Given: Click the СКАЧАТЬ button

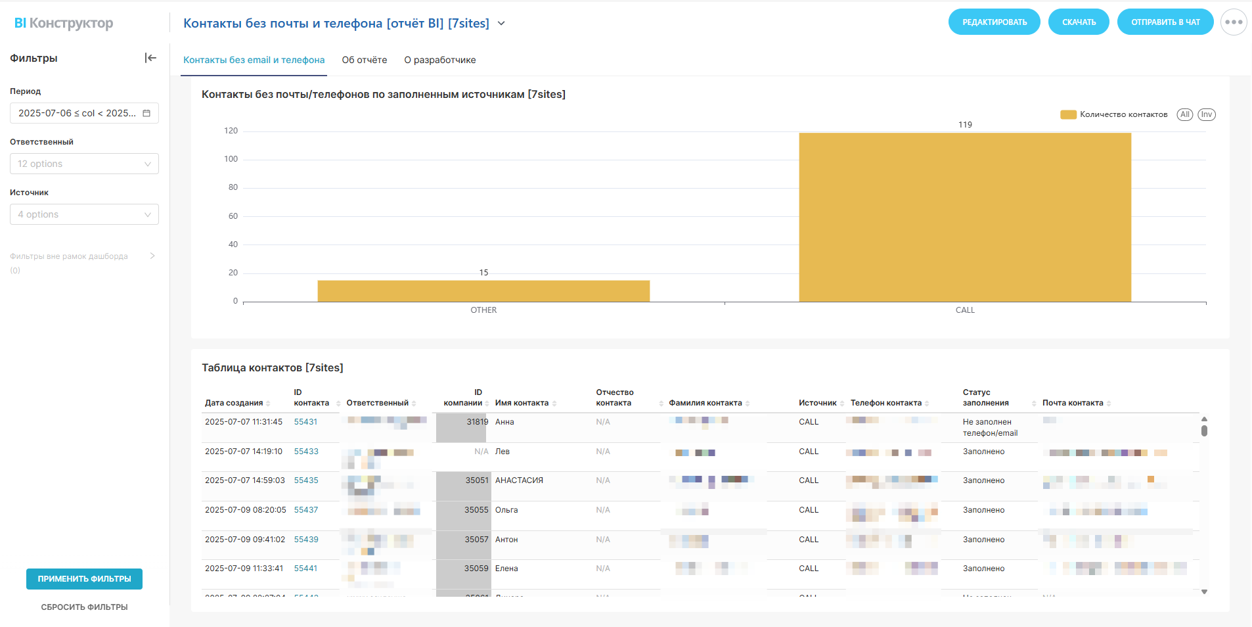Looking at the screenshot, I should pos(1079,22).
